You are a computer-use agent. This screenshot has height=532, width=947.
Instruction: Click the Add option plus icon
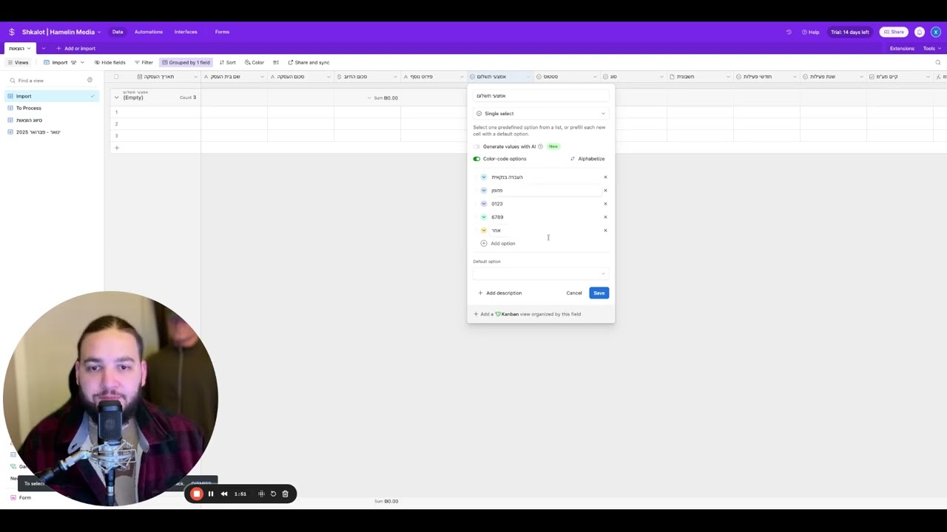coord(484,243)
